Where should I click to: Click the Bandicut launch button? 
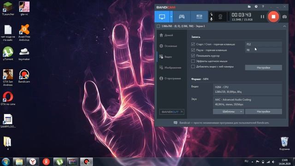[172, 112]
